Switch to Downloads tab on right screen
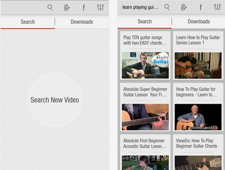This screenshot has width=225, height=170. point(199,22)
